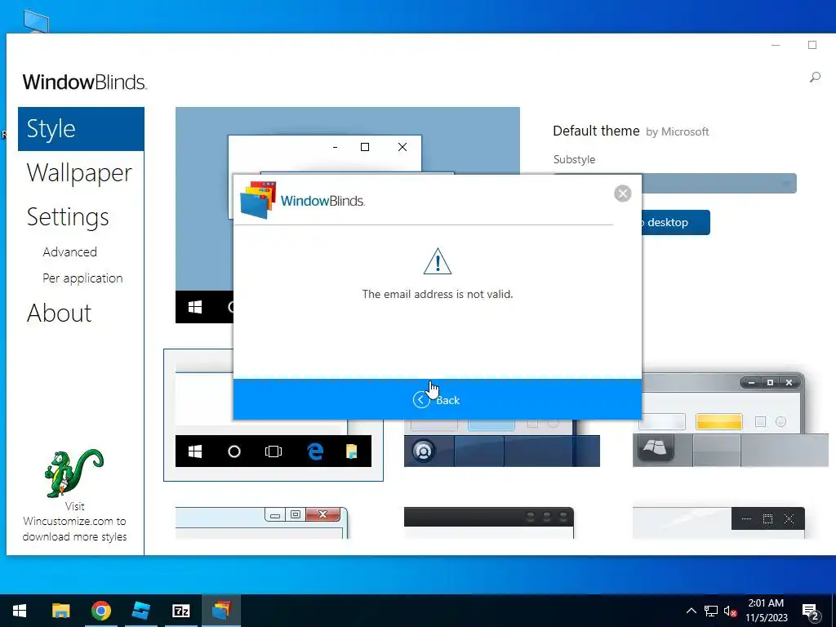Open the network status tray icon
Viewport: 836px width, 627px height.
[x=711, y=611]
